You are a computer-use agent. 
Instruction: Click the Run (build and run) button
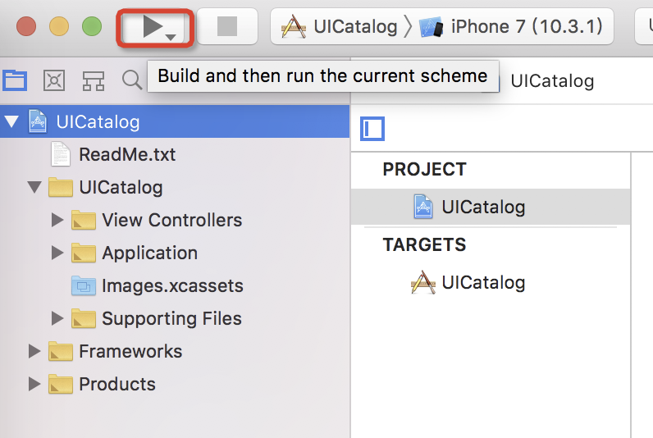[153, 27]
